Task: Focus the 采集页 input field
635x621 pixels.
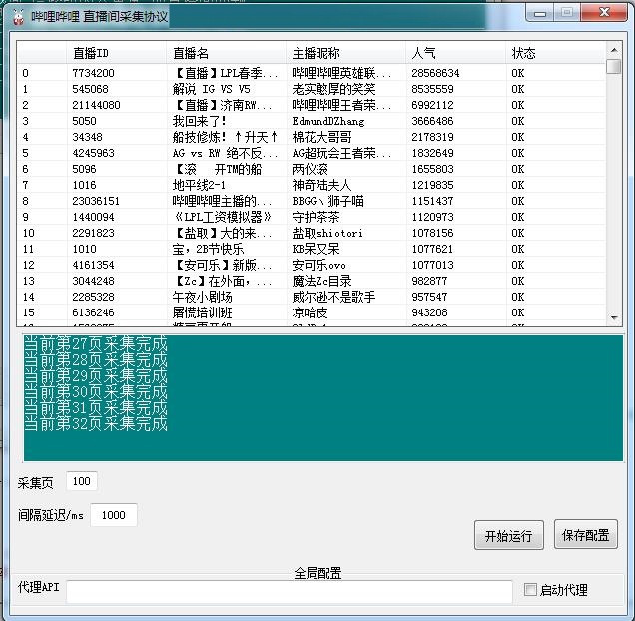Action: tap(82, 482)
